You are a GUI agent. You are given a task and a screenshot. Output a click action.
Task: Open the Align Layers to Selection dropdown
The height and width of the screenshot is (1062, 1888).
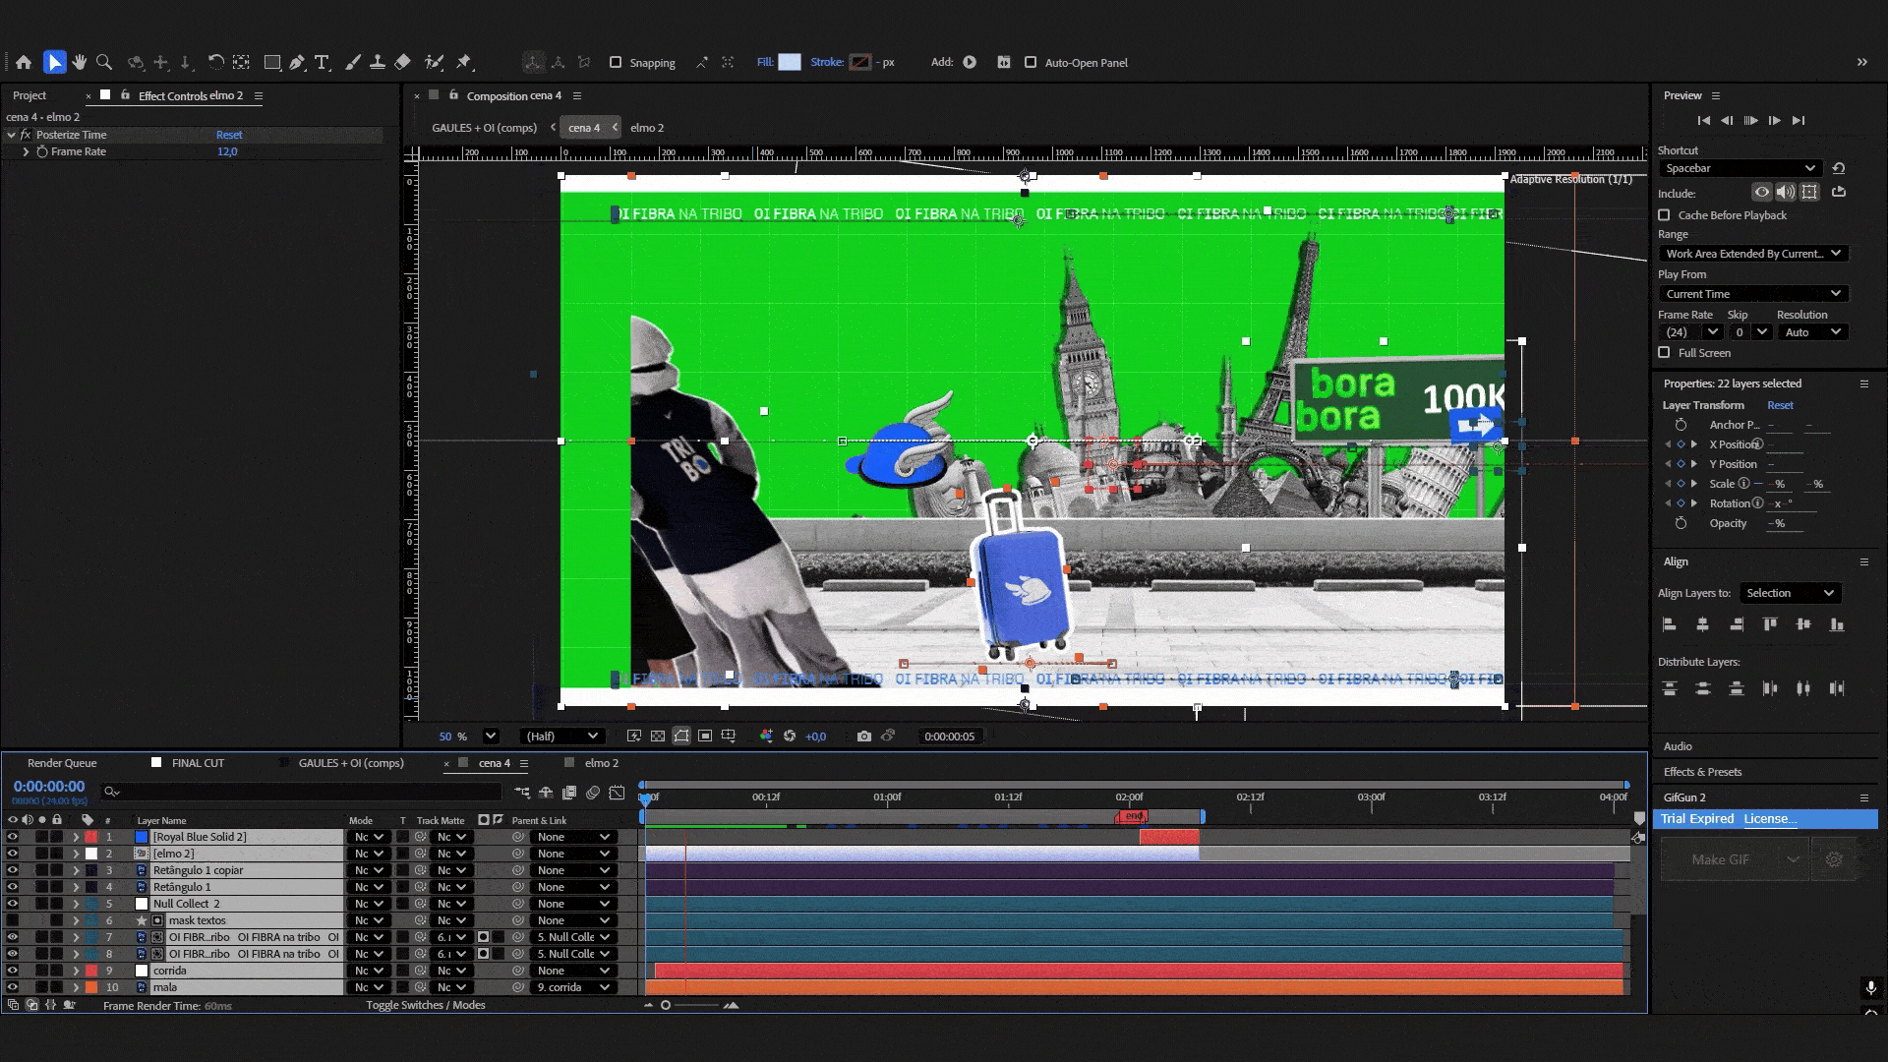[1789, 593]
